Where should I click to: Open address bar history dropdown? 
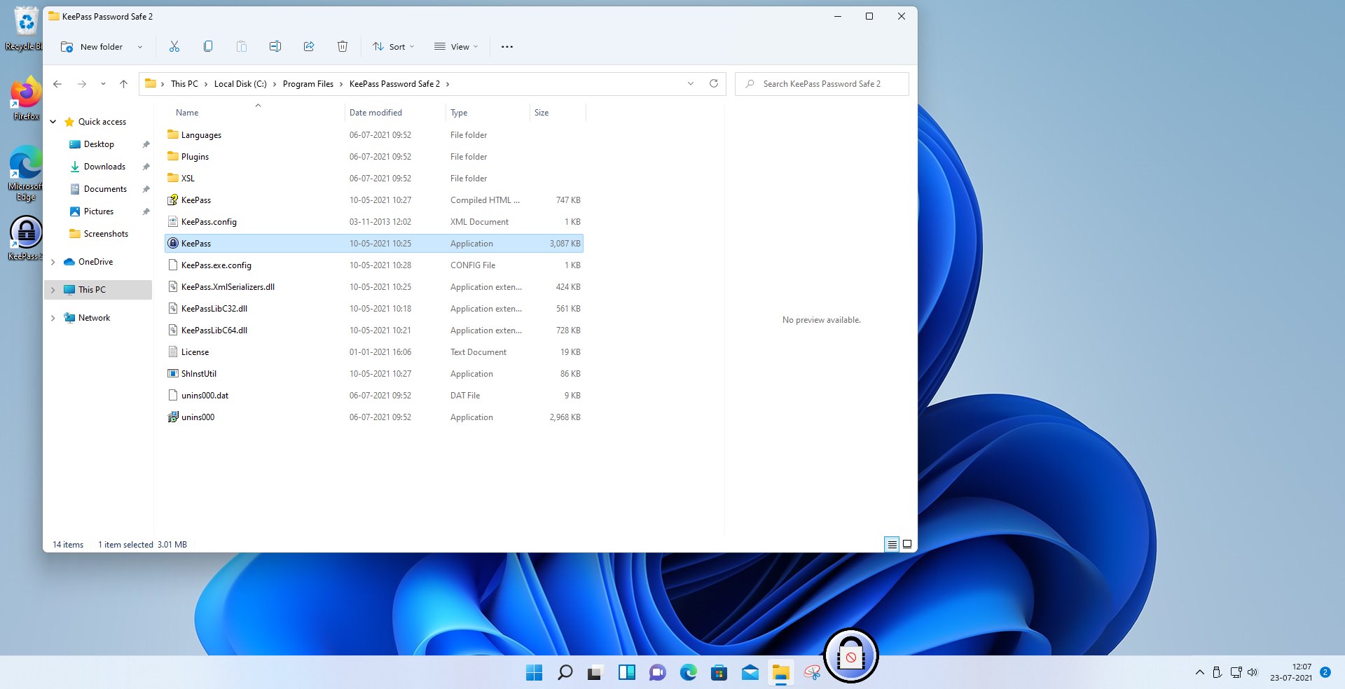(x=691, y=83)
